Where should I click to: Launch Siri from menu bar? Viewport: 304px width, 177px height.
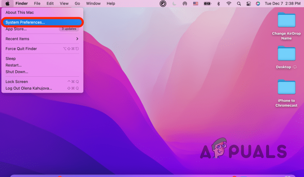[258, 3]
